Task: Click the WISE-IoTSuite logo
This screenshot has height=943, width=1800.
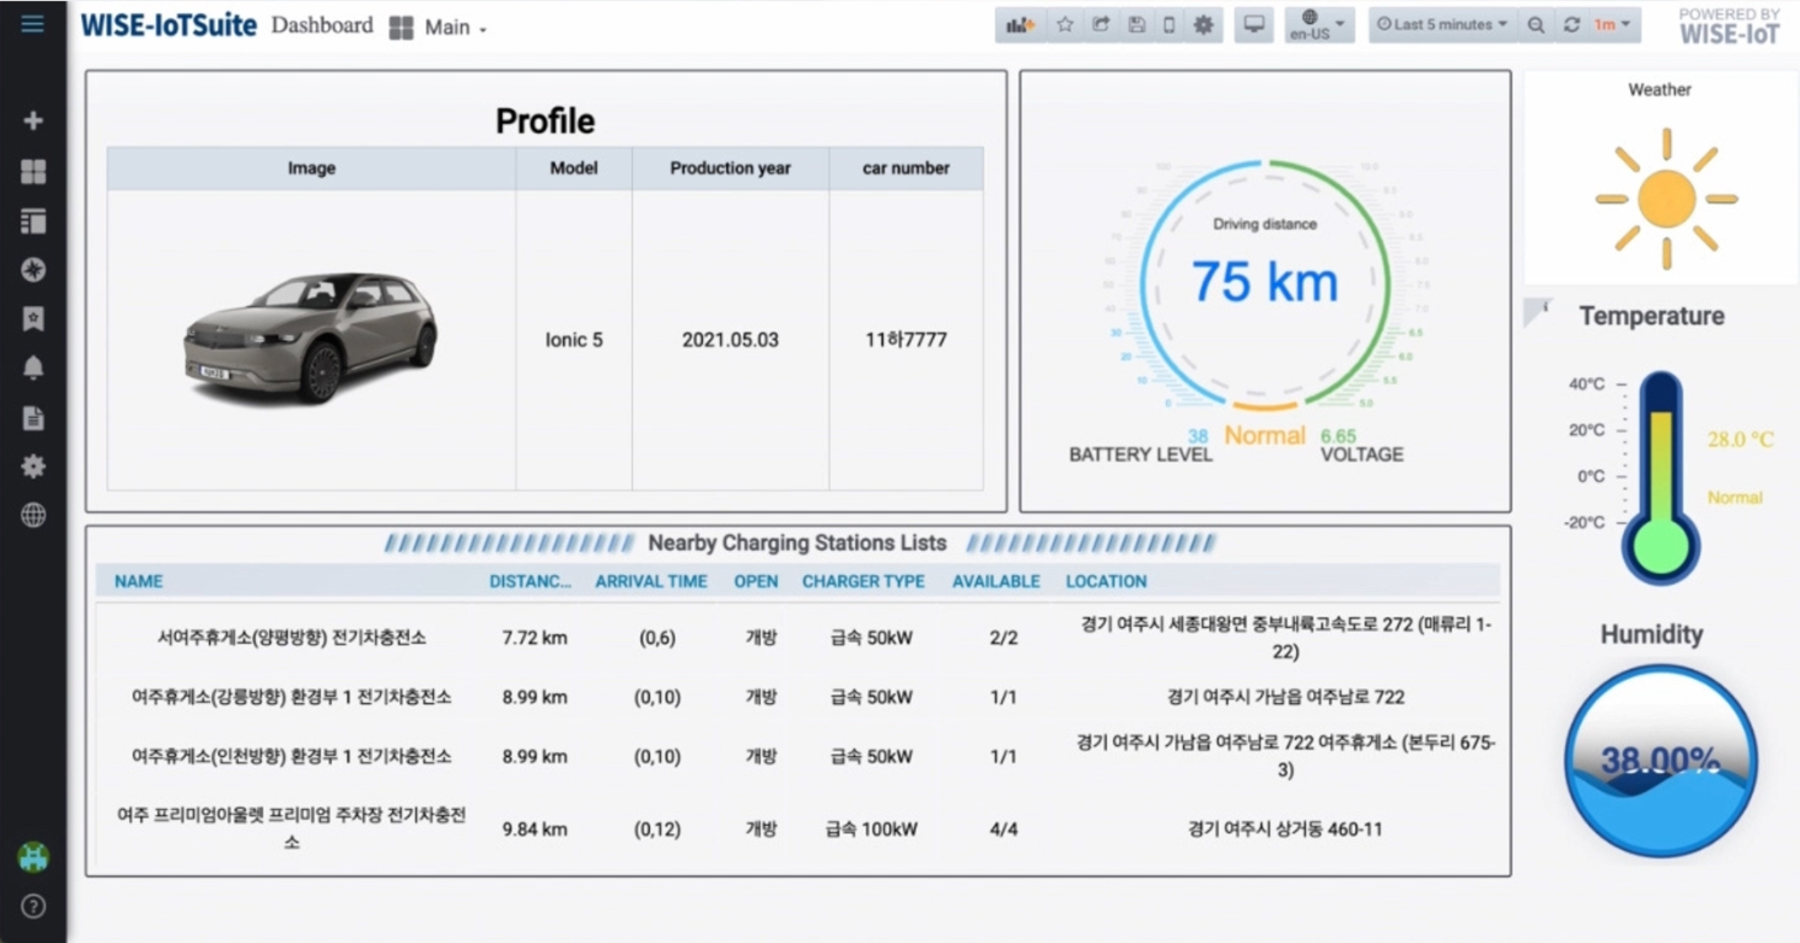Action: (168, 26)
